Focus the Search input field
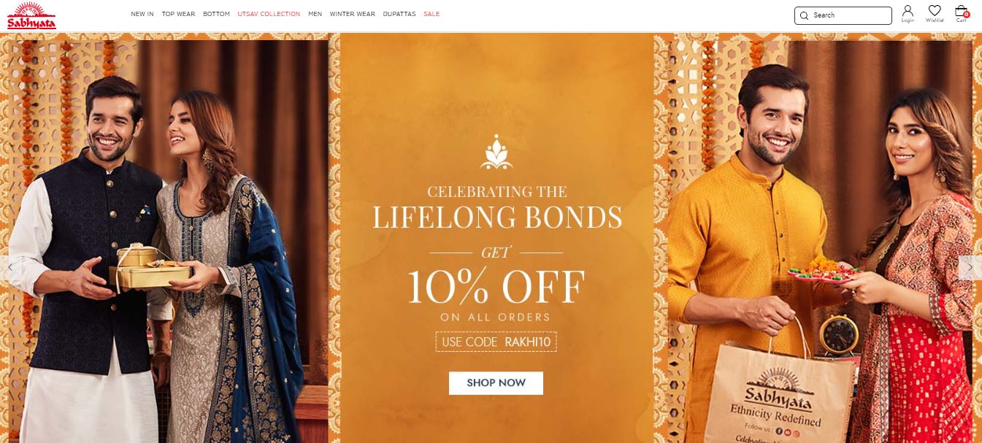 click(x=843, y=15)
